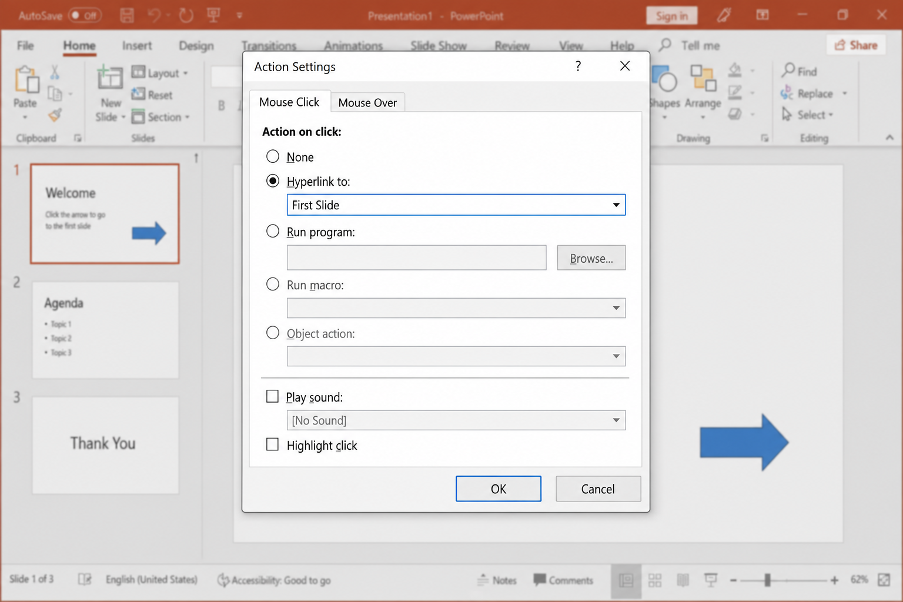Open Ribbon Display Options icon
The width and height of the screenshot is (903, 602).
pos(762,15)
